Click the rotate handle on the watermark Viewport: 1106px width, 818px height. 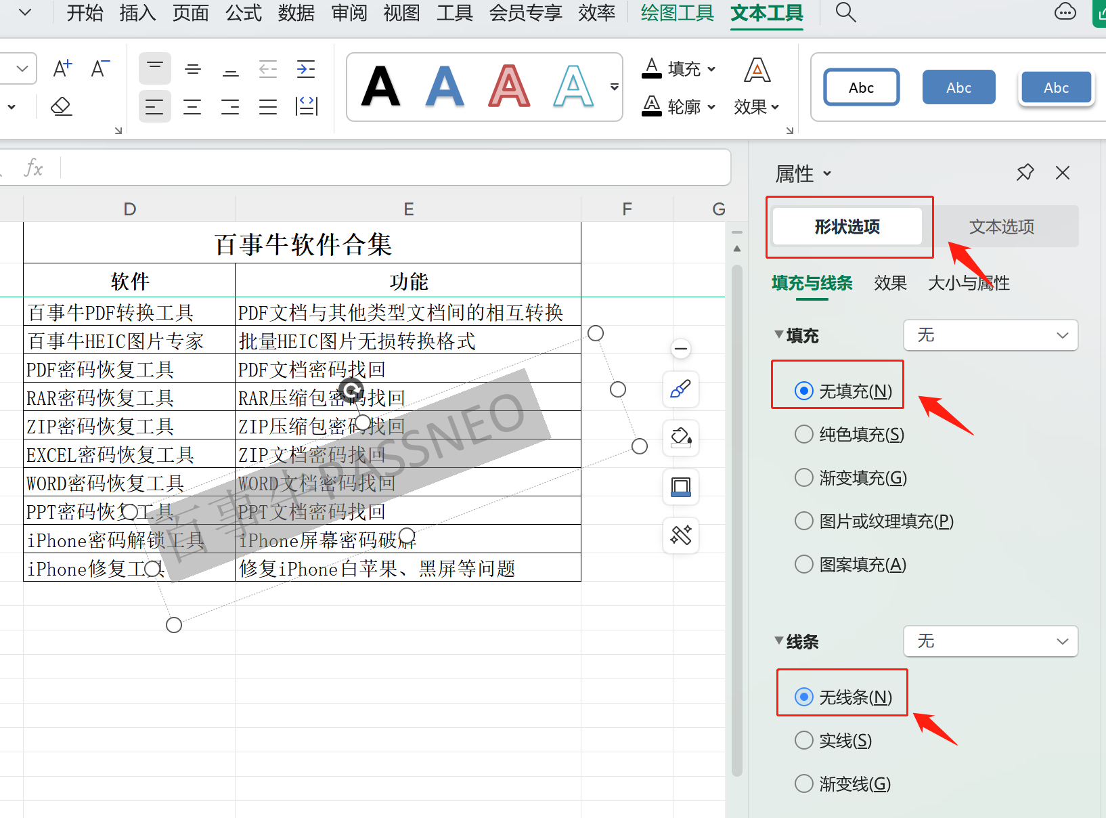(351, 390)
